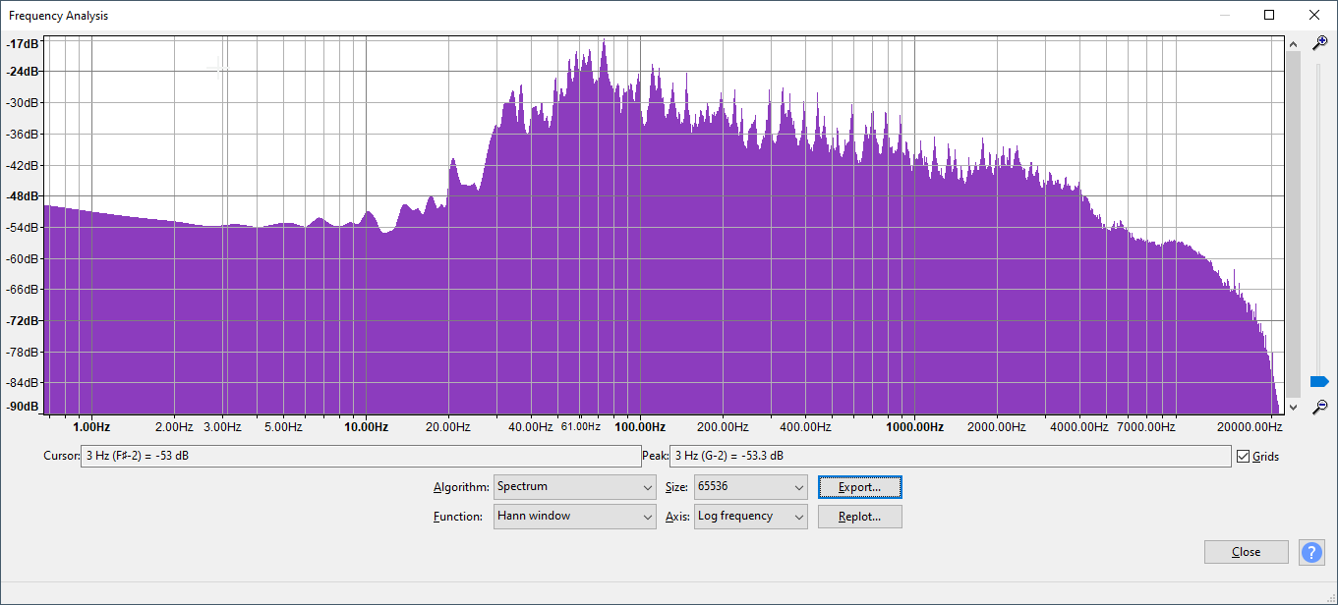Click inside the Cursor readout field
Viewport: 1338px width, 605px height.
tap(360, 457)
